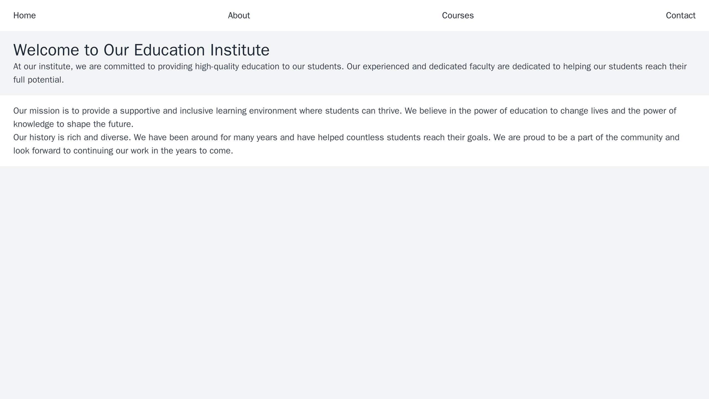Open the Home navigation link
The height and width of the screenshot is (399, 709).
tap(24, 15)
